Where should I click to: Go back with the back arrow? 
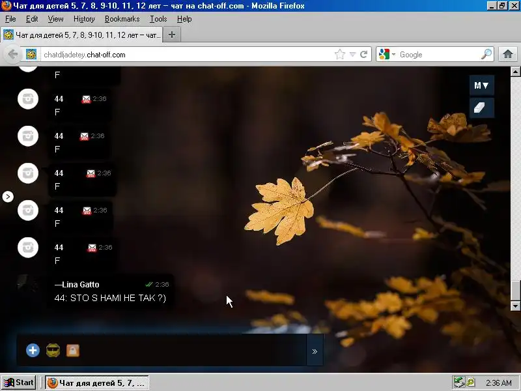12,54
